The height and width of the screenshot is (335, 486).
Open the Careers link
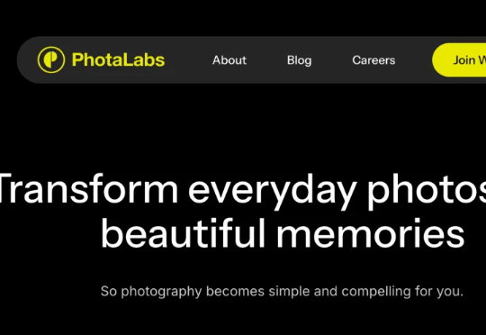[373, 60]
